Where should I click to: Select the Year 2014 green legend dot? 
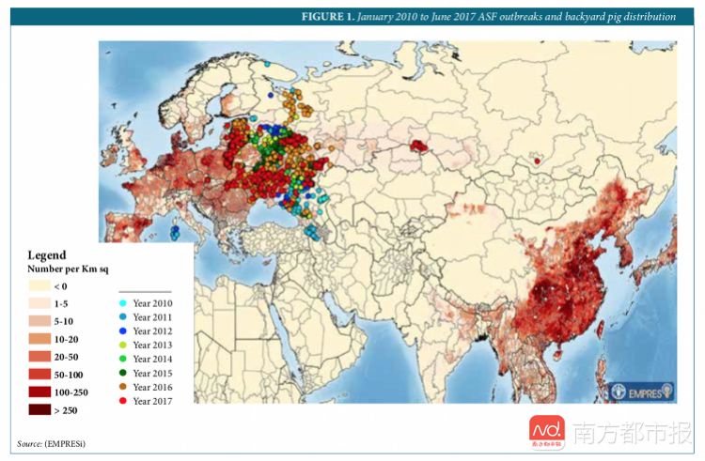[x=124, y=359]
